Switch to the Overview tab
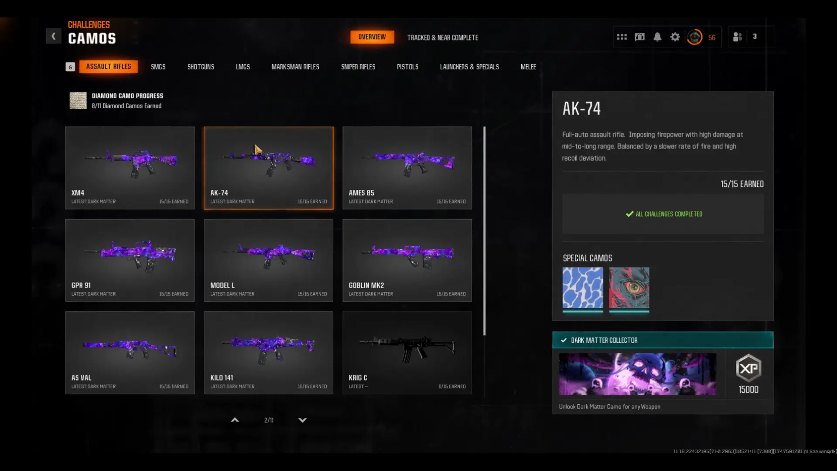Image resolution: width=837 pixels, height=471 pixels. (372, 37)
